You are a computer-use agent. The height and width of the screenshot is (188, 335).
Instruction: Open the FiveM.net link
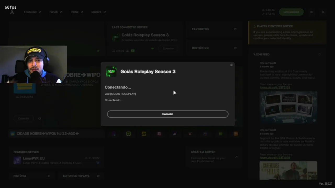pos(32,12)
